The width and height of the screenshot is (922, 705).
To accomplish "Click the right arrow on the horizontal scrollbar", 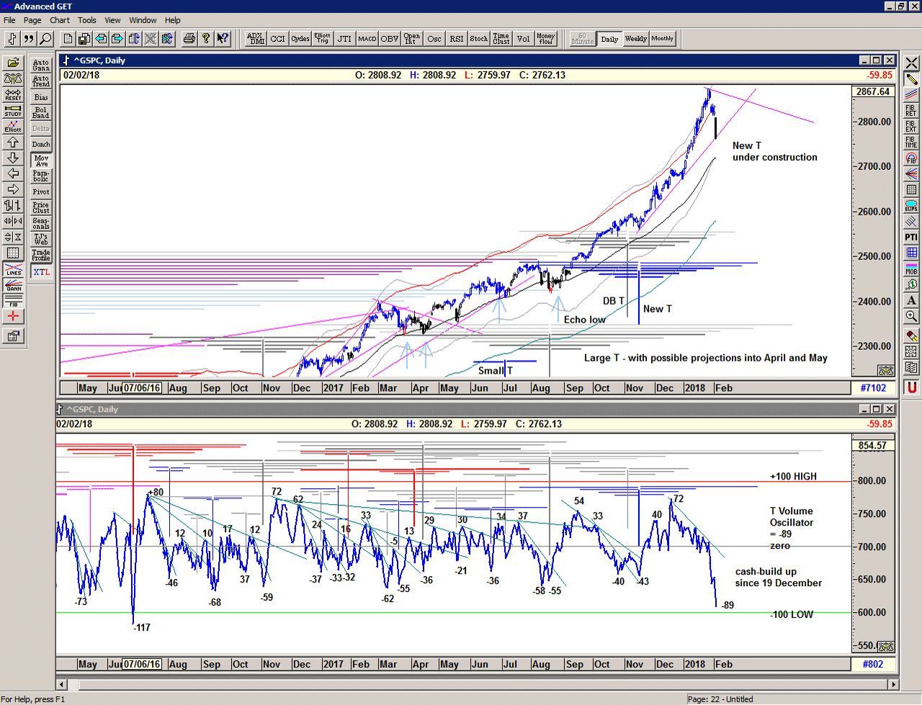I will [894, 684].
